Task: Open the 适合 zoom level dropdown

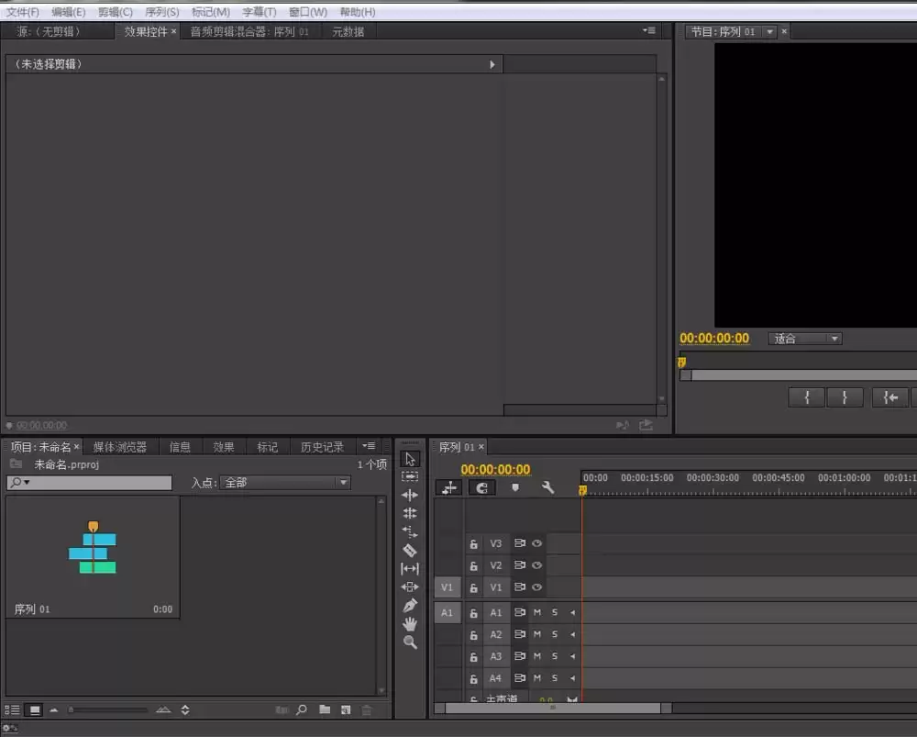Action: point(805,339)
